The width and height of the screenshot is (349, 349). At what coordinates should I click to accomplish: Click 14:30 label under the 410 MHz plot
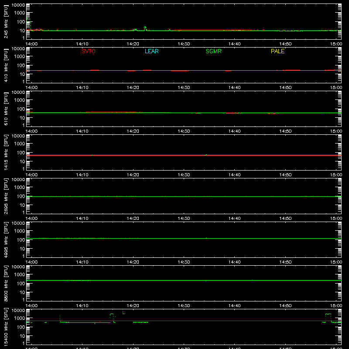tap(184, 88)
